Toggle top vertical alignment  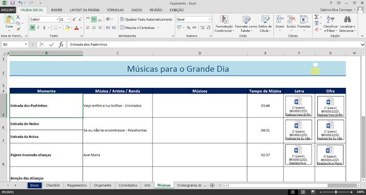(x=88, y=19)
